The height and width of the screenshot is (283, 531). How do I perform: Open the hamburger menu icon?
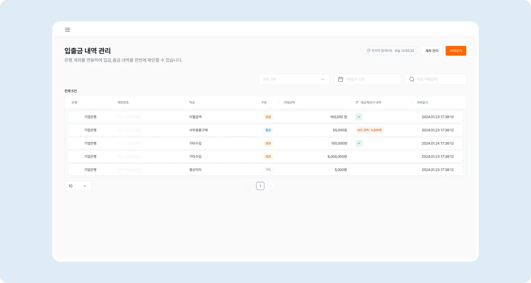pyautogui.click(x=67, y=30)
